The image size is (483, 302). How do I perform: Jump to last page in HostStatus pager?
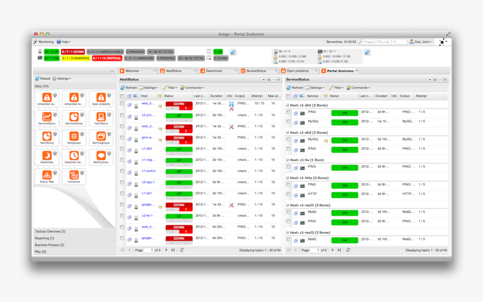(173, 250)
